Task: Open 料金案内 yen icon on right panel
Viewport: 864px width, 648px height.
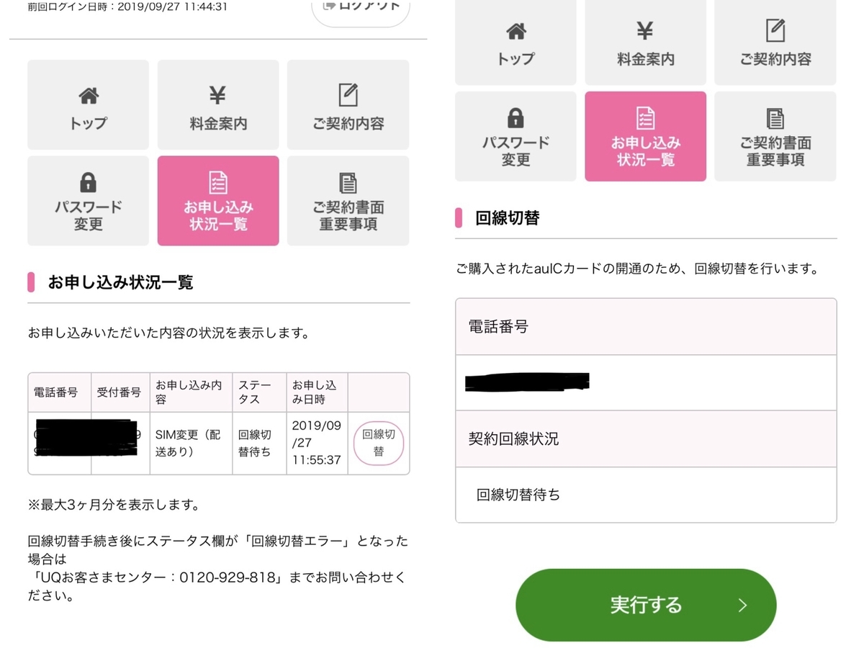Action: point(645,42)
